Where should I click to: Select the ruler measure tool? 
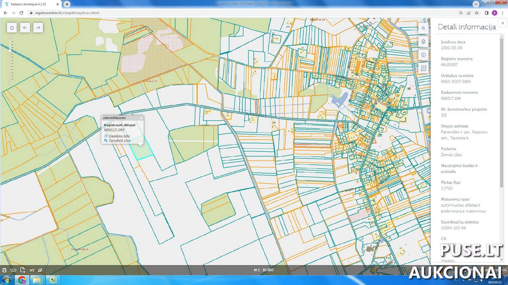[x=13, y=270]
